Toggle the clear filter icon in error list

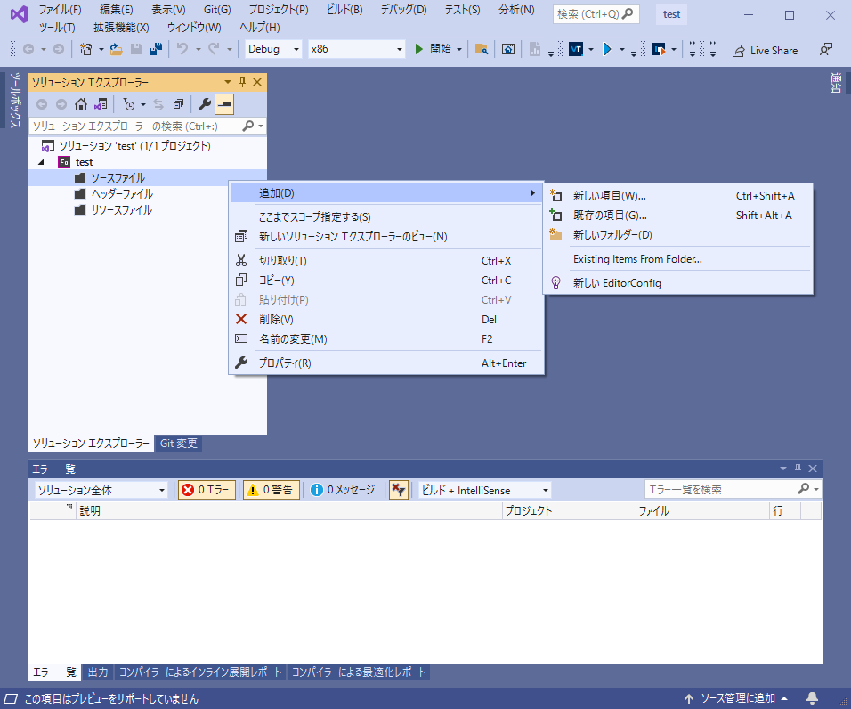click(399, 490)
